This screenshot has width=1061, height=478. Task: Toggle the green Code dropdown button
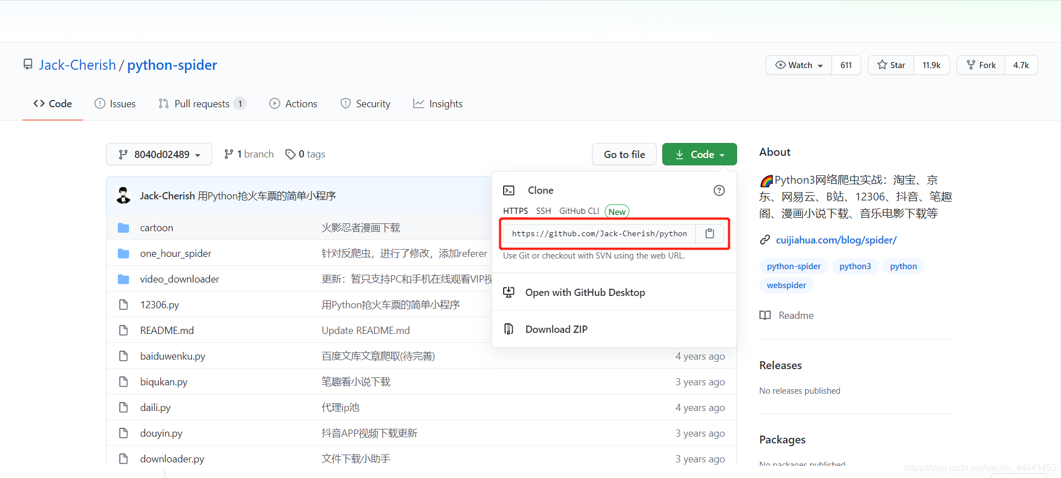[700, 154]
